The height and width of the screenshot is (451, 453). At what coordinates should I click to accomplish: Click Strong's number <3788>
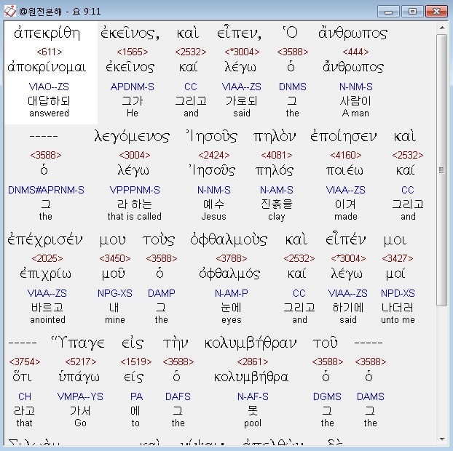pyautogui.click(x=232, y=258)
